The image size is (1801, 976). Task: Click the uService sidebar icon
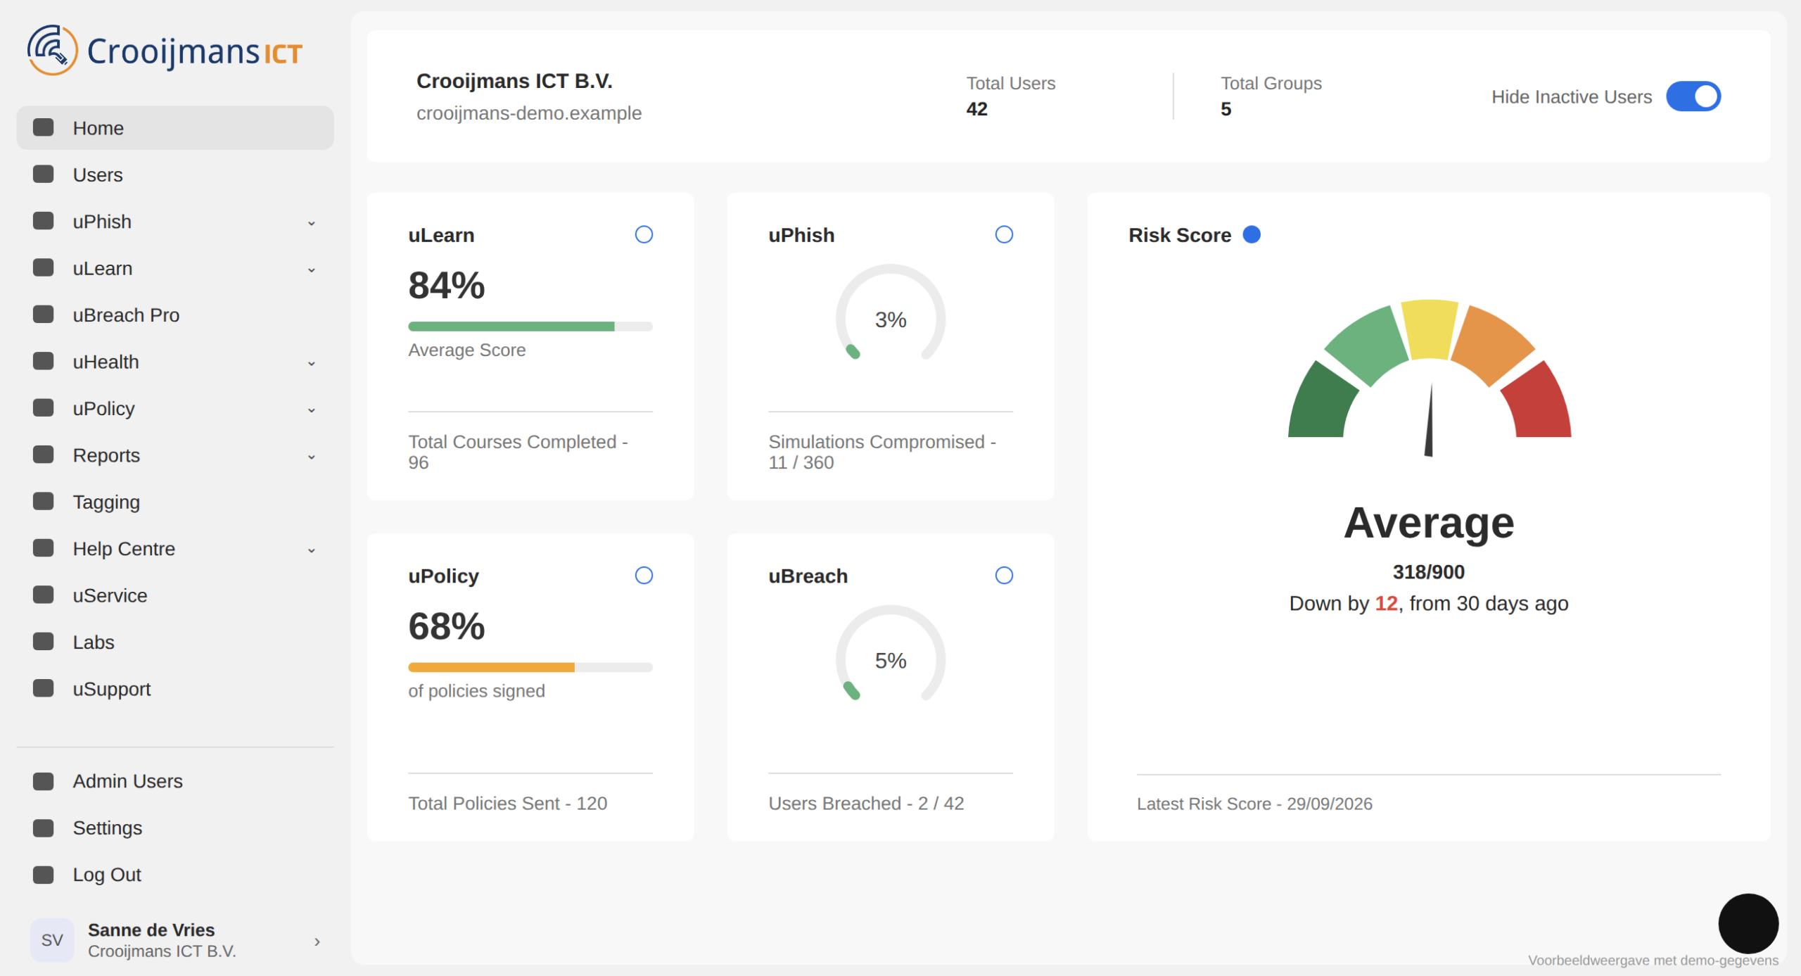(x=44, y=595)
